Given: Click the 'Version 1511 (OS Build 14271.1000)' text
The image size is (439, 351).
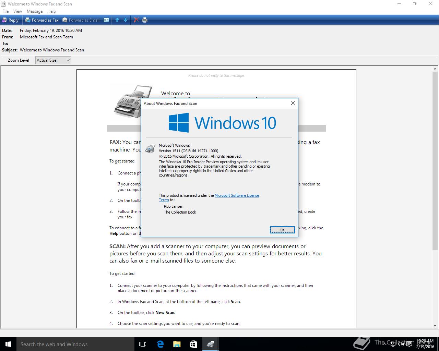Looking at the screenshot, I should [188, 151].
